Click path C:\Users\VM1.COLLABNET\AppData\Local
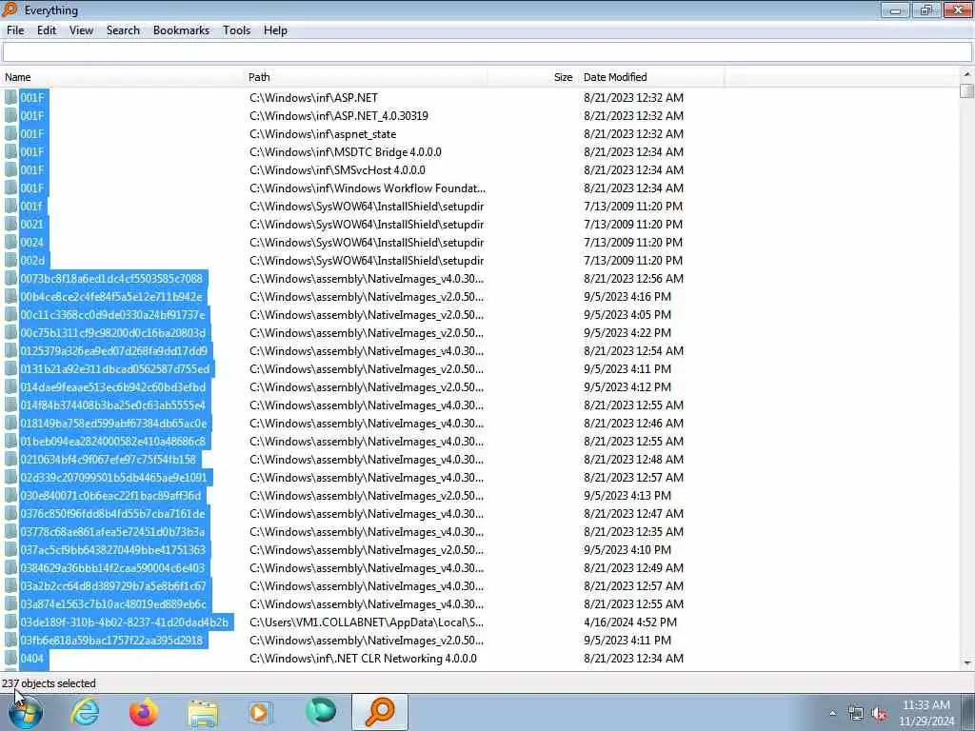Image resolution: width=975 pixels, height=731 pixels. (x=367, y=622)
